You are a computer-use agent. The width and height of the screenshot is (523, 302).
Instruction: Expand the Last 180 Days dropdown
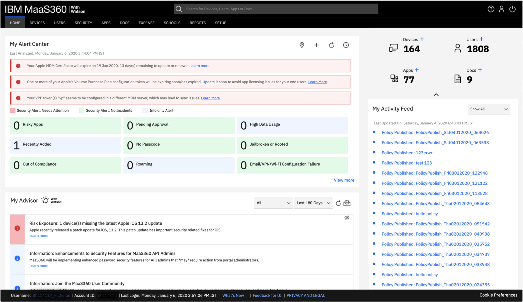pyautogui.click(x=313, y=203)
